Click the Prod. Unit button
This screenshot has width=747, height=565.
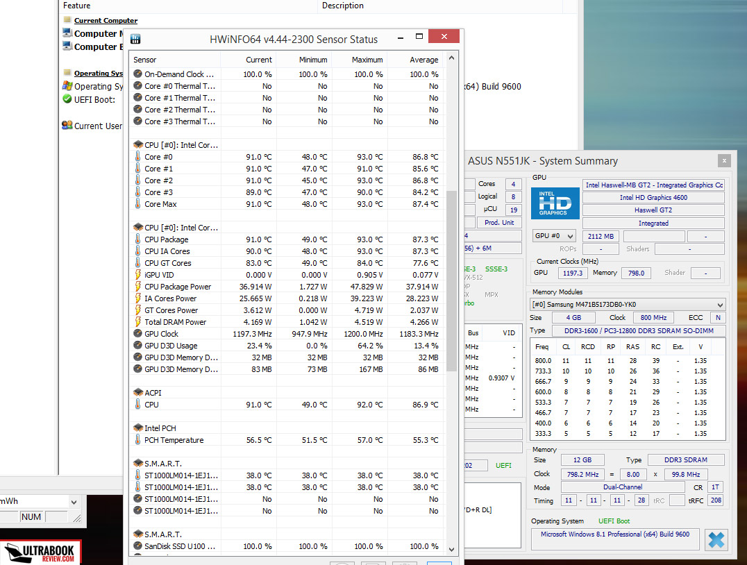498,223
